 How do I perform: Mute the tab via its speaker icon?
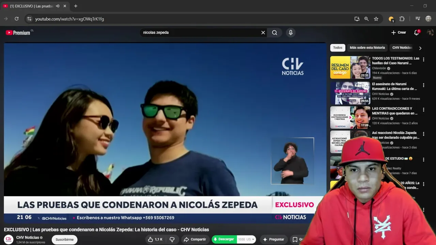point(58,6)
